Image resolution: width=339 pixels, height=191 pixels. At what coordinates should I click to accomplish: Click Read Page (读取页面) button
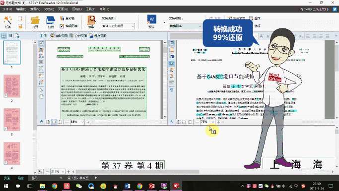(x=59, y=36)
